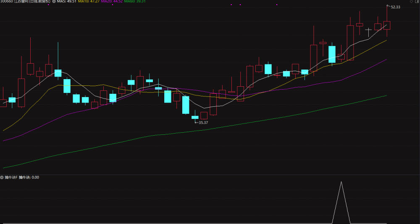Click the 52.33 high price label

(x=395, y=7)
